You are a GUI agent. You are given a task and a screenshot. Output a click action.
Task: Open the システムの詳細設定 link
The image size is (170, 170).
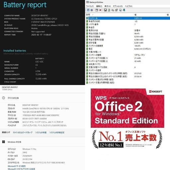[57, 132]
